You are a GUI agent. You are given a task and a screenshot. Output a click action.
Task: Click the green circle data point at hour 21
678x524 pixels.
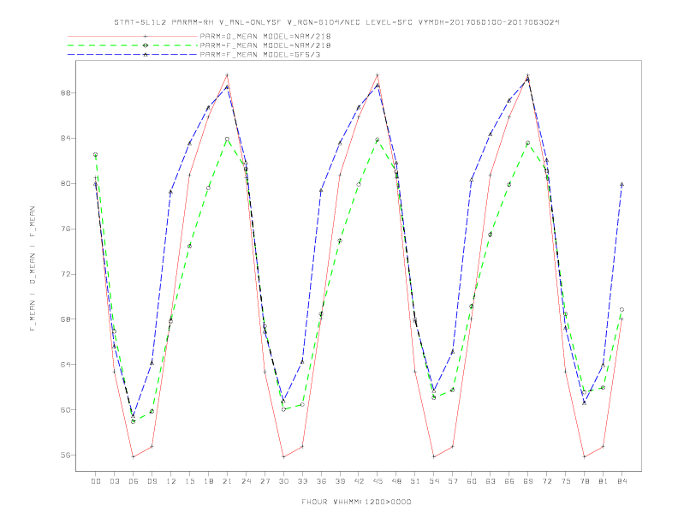pyautogui.click(x=227, y=139)
